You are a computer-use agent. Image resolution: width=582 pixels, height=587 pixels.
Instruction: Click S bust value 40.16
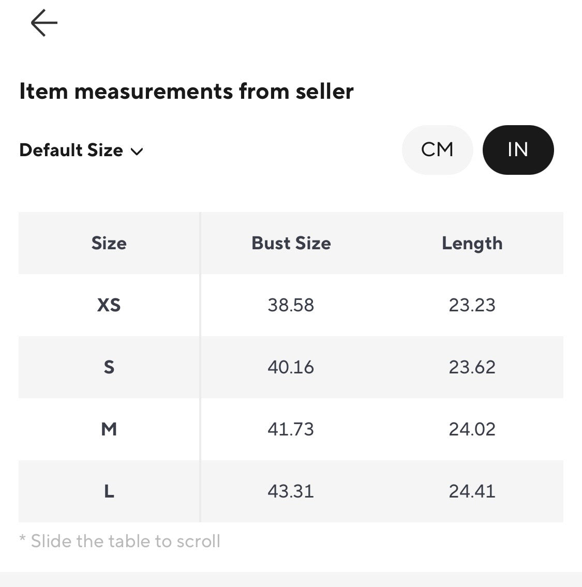[291, 367]
